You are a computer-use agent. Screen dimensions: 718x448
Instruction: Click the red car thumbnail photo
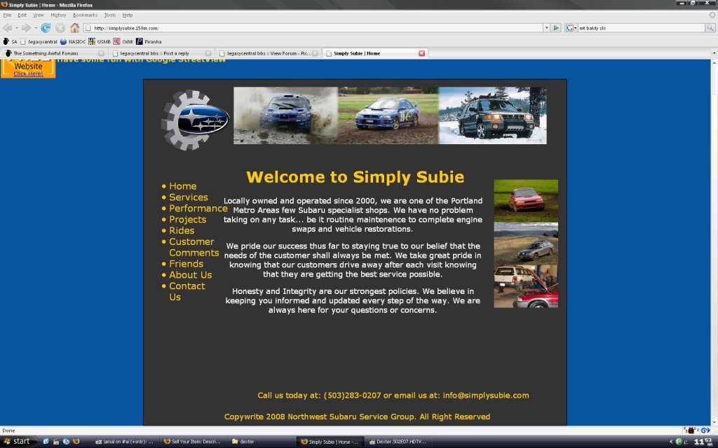[x=526, y=201]
